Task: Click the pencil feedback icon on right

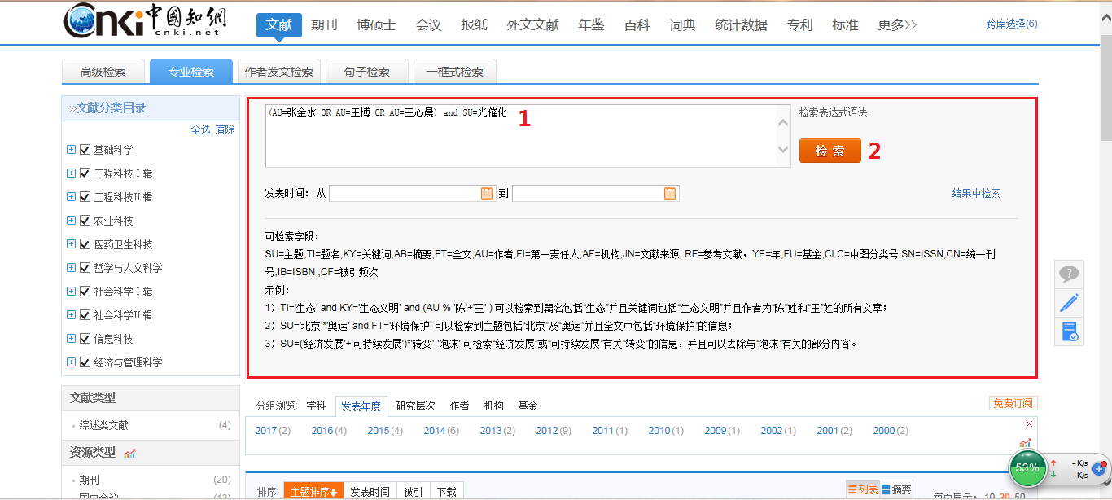Action: pyautogui.click(x=1069, y=303)
